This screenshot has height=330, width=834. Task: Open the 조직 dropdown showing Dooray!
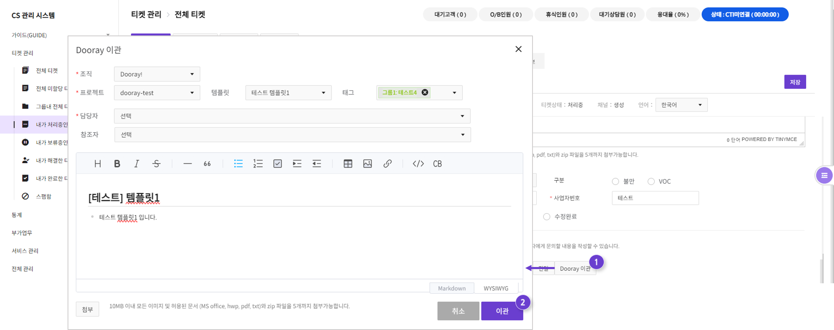[157, 74]
